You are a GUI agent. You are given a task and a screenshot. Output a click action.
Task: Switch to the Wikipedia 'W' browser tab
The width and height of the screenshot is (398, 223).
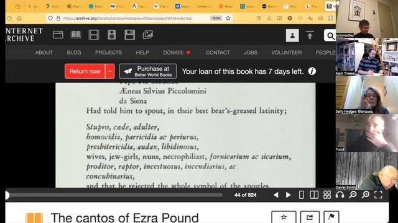pyautogui.click(x=160, y=6)
